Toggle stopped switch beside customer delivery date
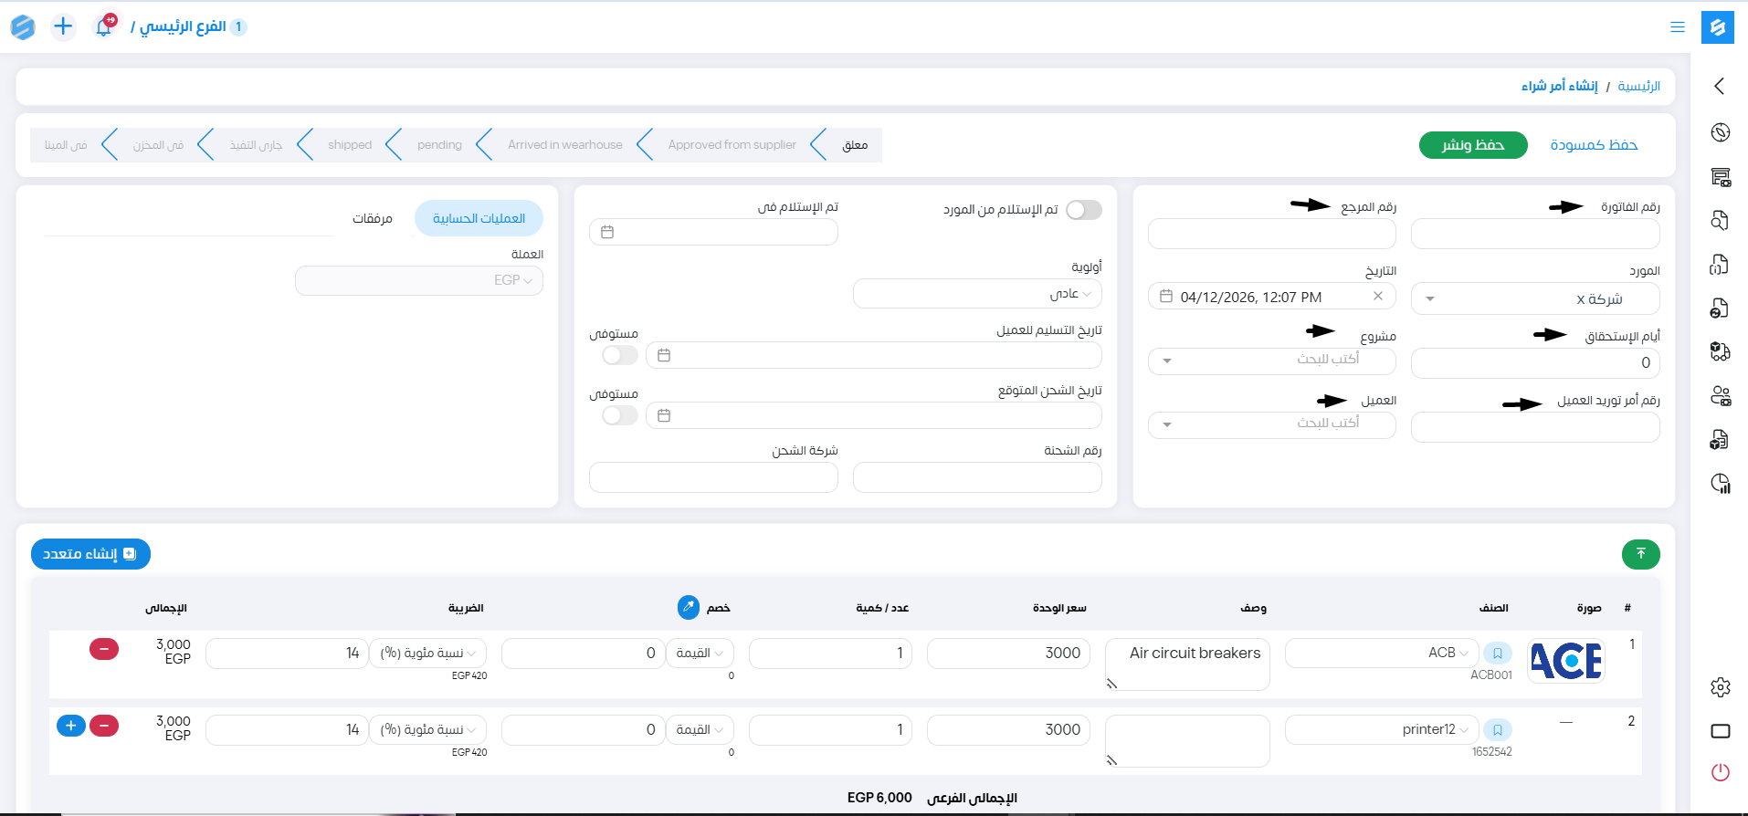This screenshot has height=816, width=1748. pos(620,355)
